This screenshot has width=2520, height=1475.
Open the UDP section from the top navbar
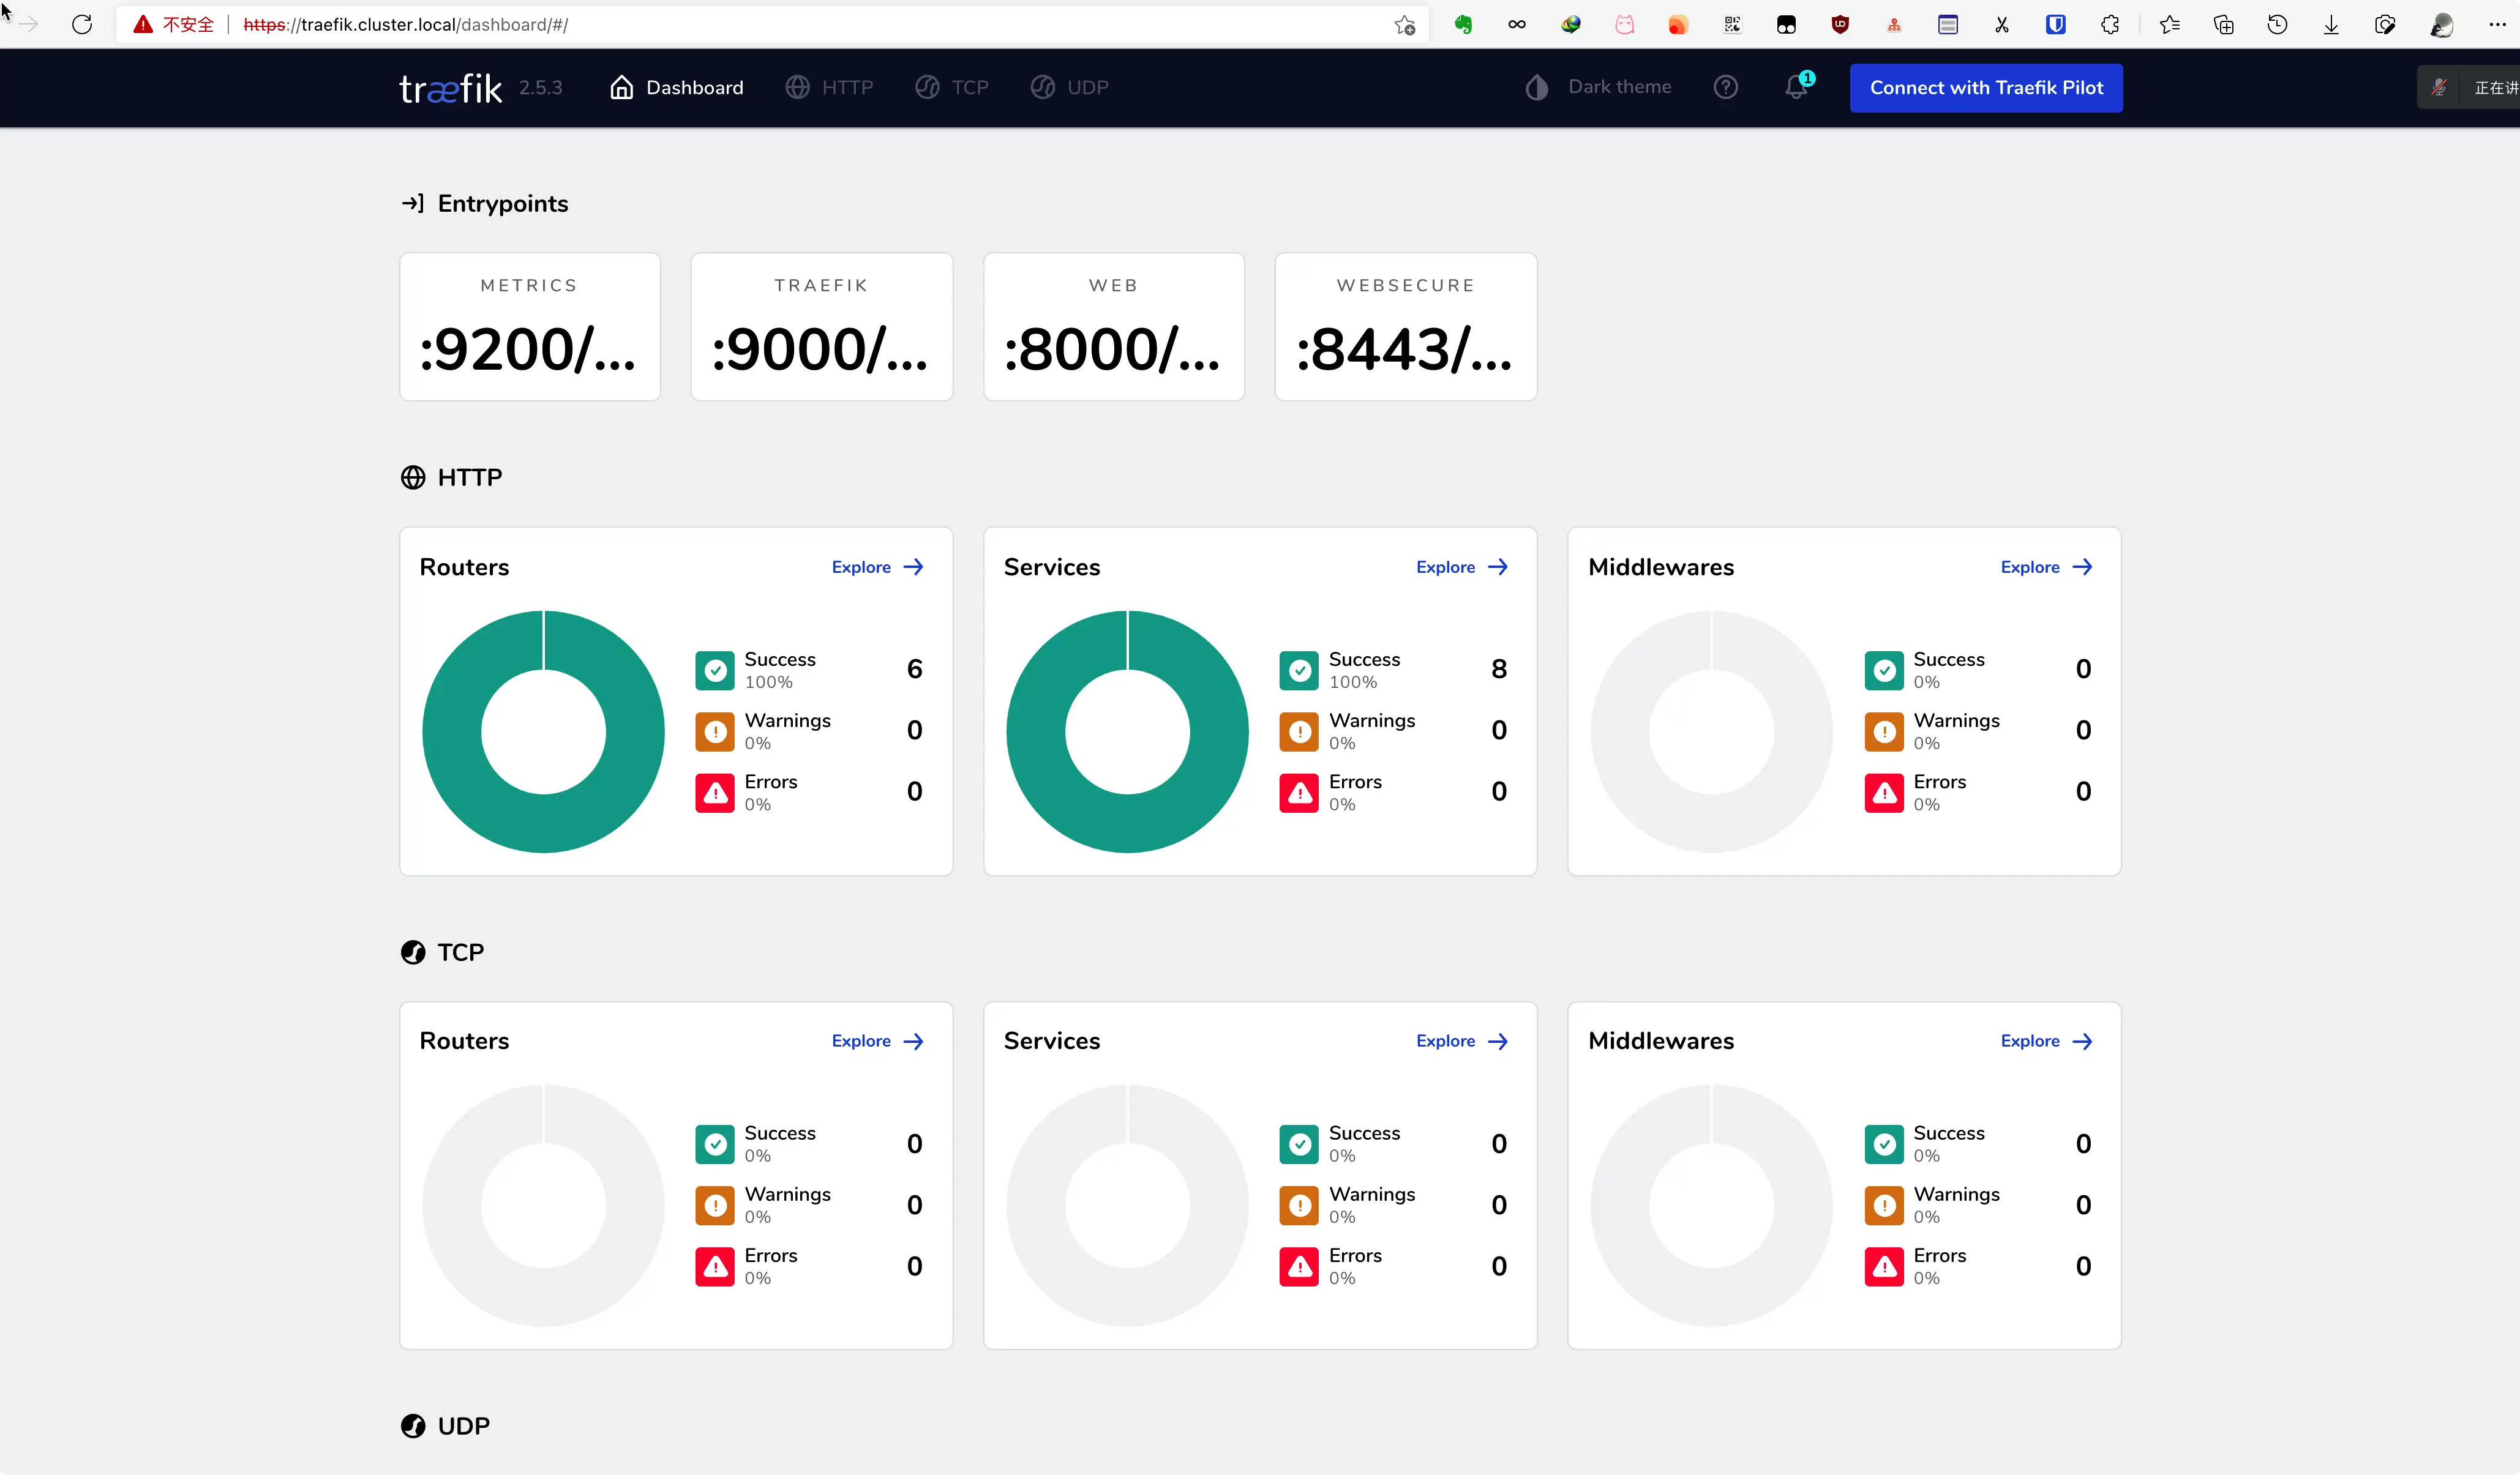1069,87
